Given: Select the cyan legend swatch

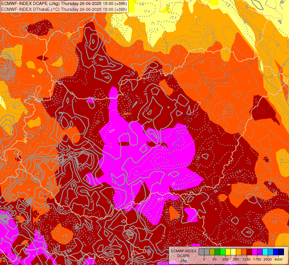Looking at the screenshot, I should coord(265,252).
